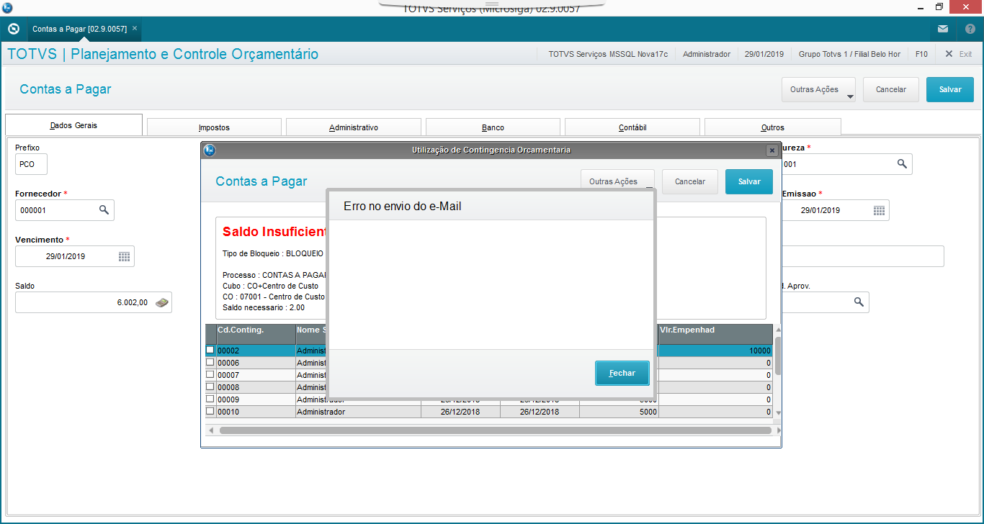Click the Vencimento date field

75,256
